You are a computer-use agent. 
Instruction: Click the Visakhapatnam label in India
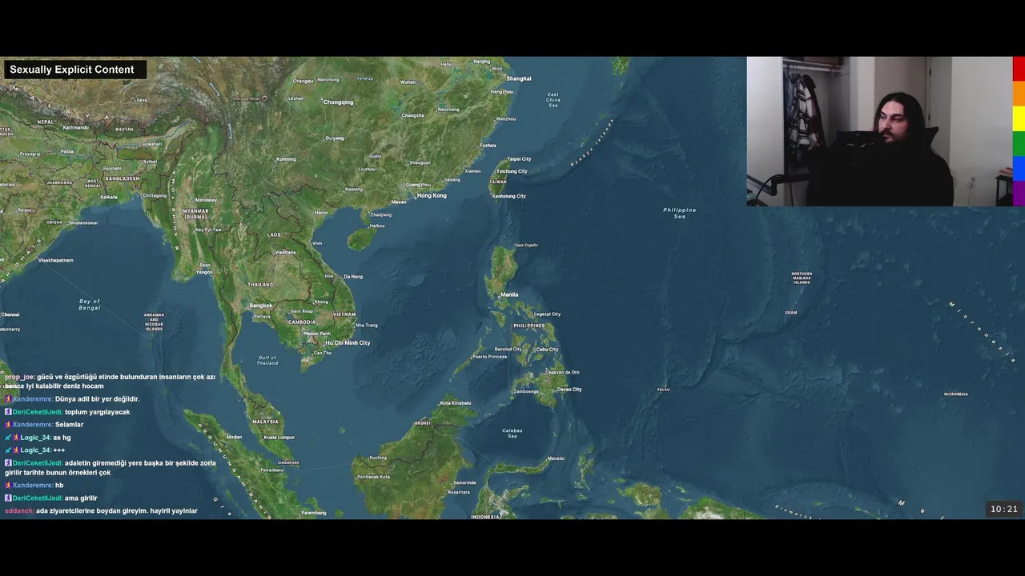pos(56,260)
